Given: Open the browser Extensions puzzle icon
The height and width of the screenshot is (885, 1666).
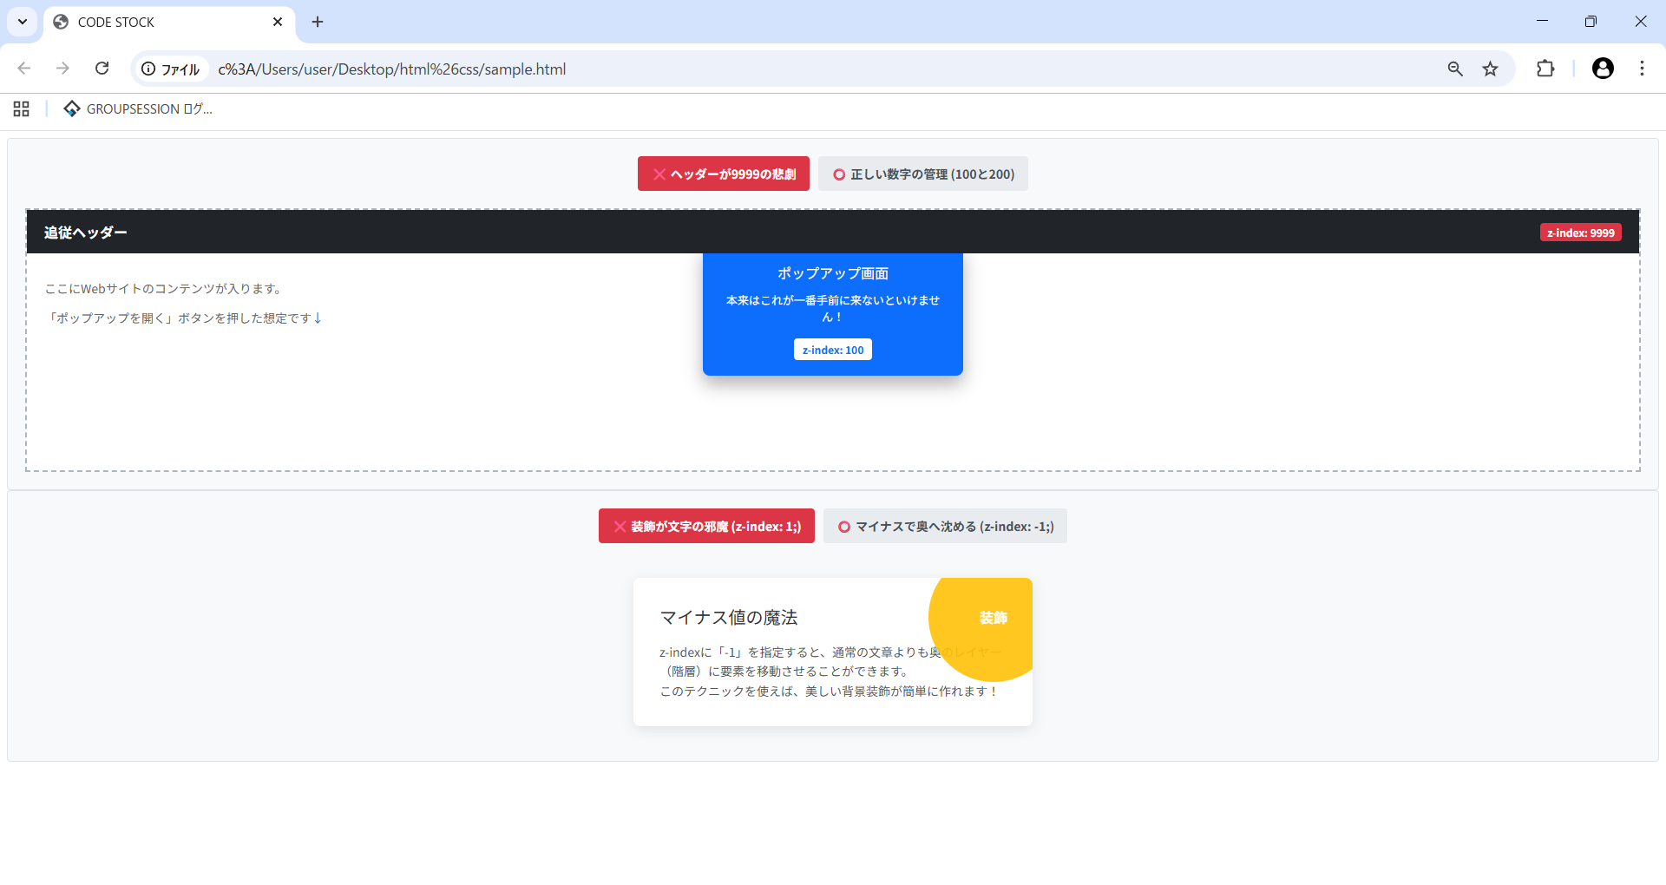Looking at the screenshot, I should pos(1546,69).
